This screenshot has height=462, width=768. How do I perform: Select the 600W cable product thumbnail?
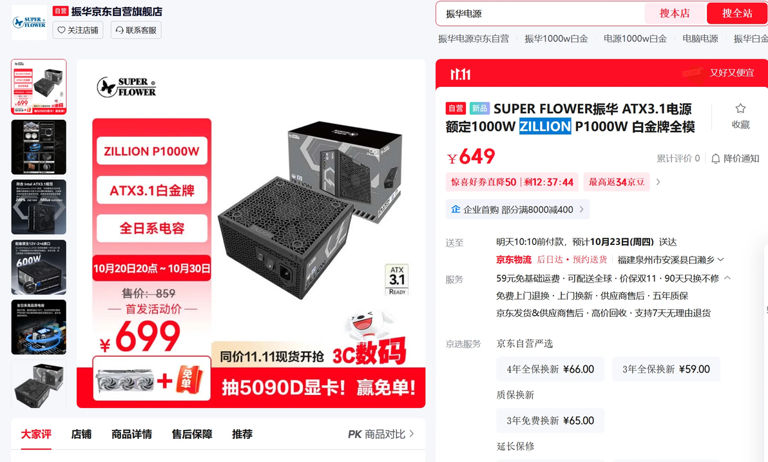[x=39, y=267]
